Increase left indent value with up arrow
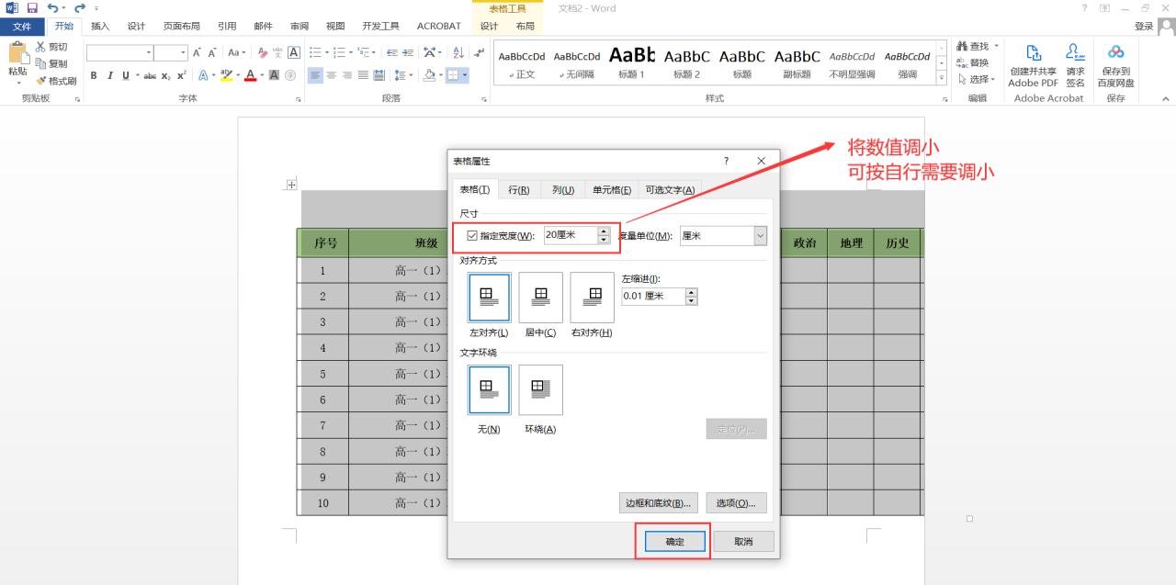Image resolution: width=1176 pixels, height=585 pixels. 692,292
